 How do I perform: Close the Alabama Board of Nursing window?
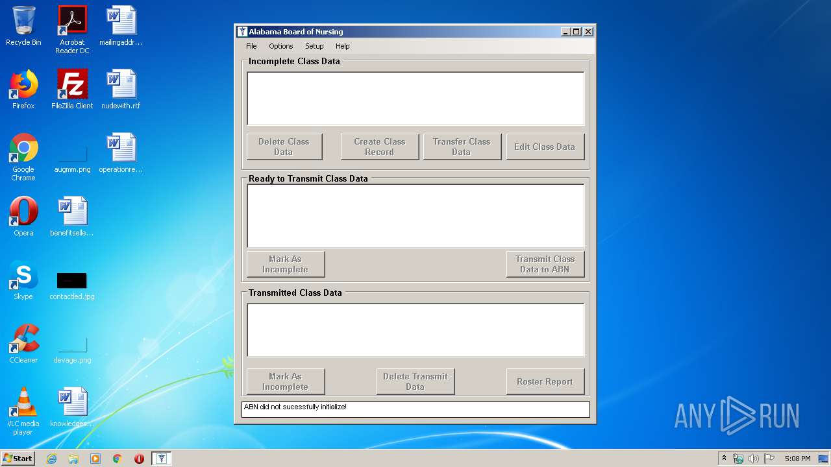tap(588, 32)
